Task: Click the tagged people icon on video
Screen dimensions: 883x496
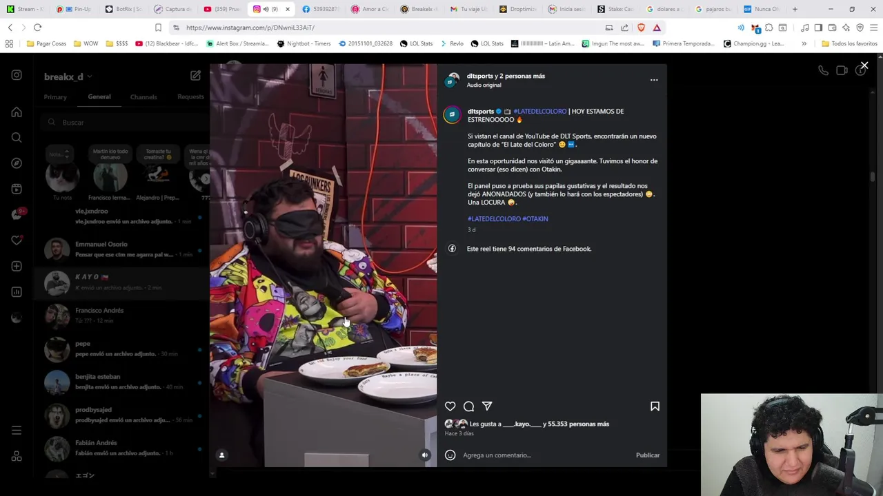Action: click(x=221, y=455)
